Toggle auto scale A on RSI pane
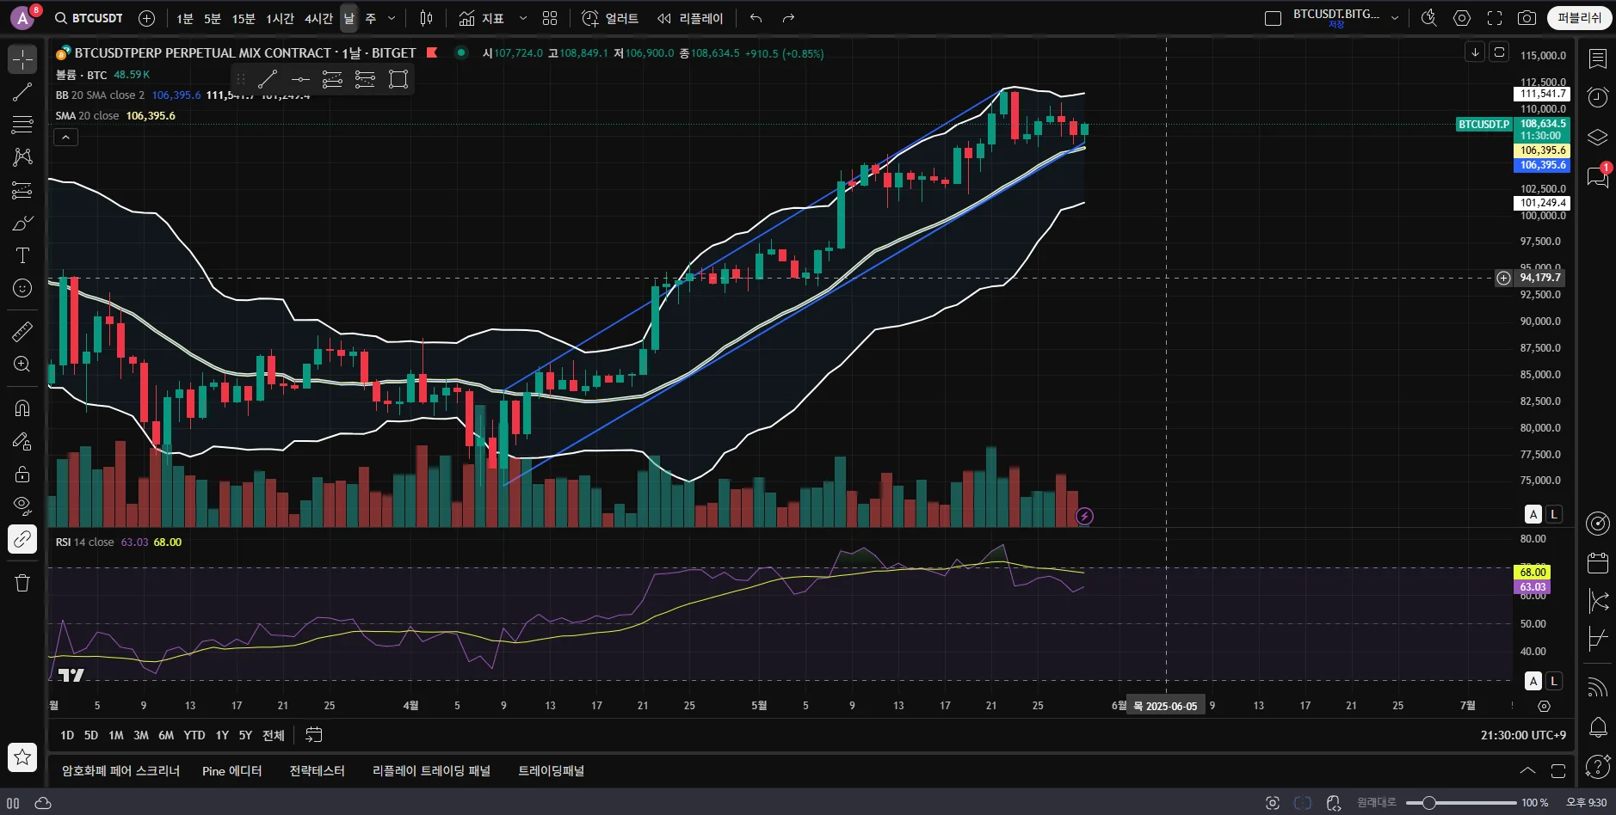Viewport: 1616px width, 815px height. pyautogui.click(x=1533, y=681)
